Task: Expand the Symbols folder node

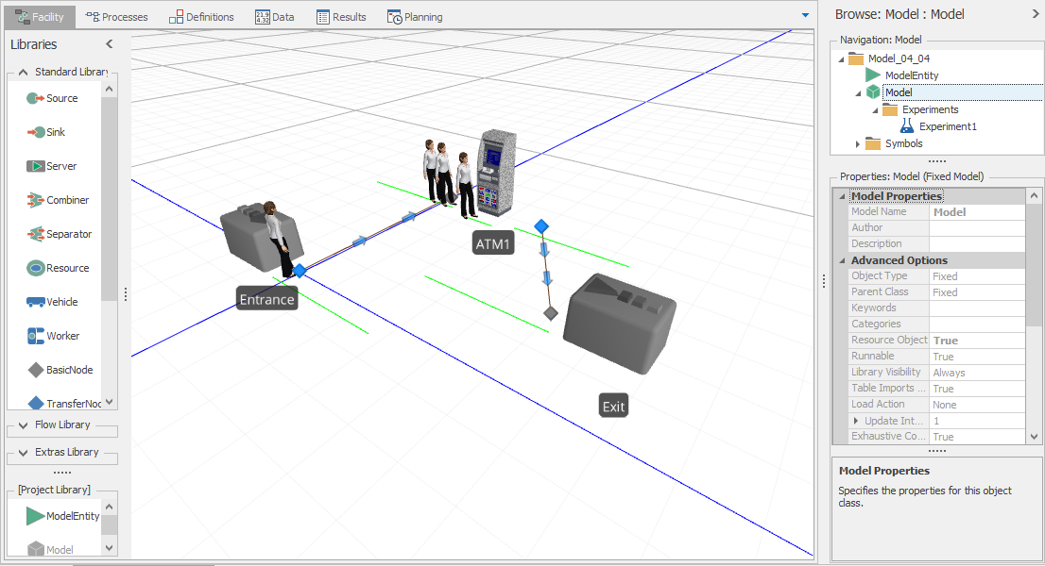Action: coord(858,143)
